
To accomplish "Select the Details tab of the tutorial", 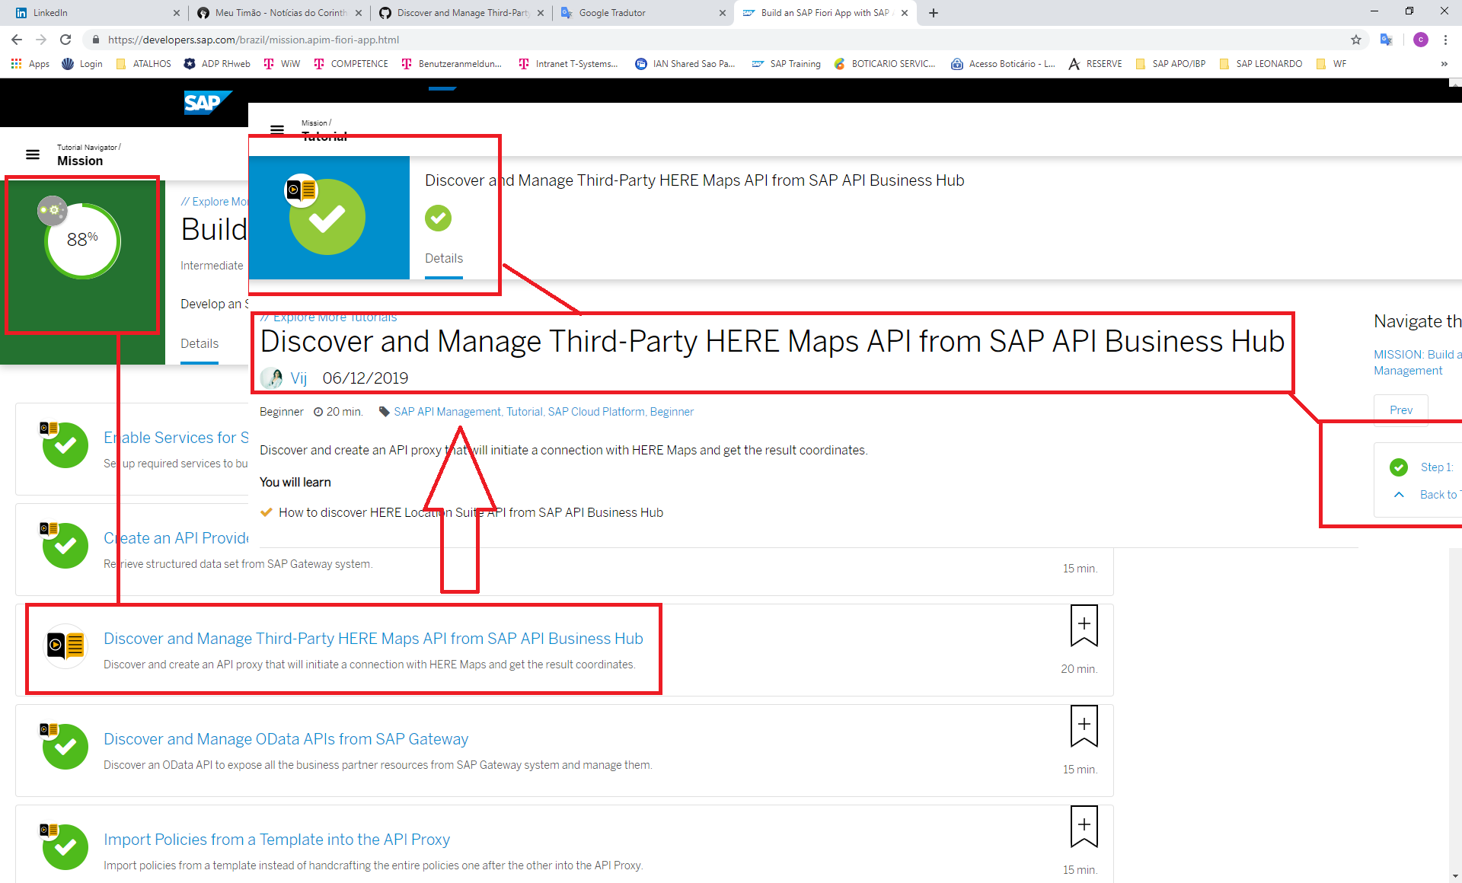I will click(443, 258).
